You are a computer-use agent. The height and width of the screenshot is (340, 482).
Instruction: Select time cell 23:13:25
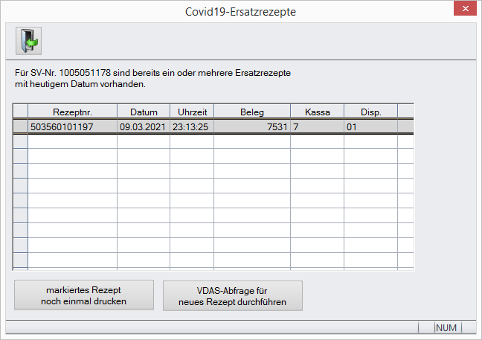192,126
